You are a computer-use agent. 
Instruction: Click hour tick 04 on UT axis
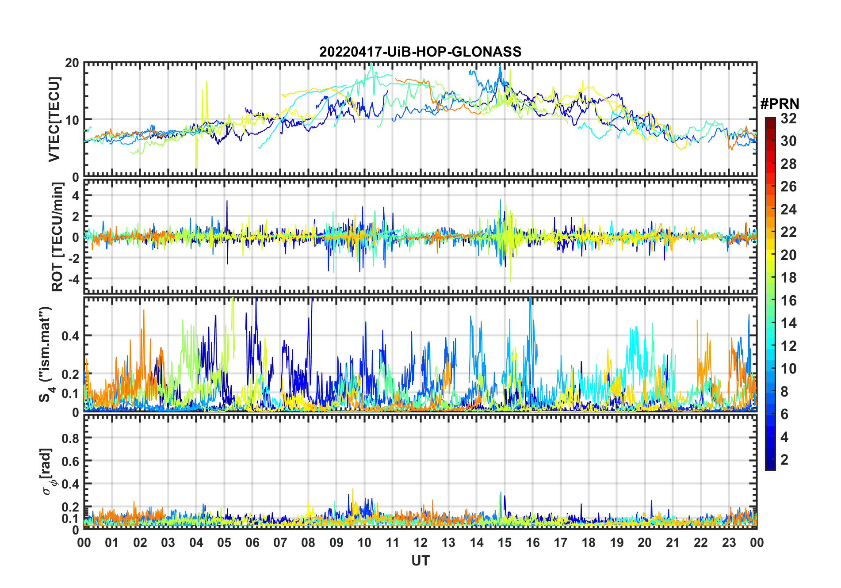click(196, 542)
